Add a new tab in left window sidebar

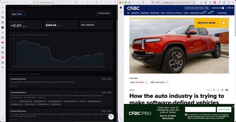(3, 72)
